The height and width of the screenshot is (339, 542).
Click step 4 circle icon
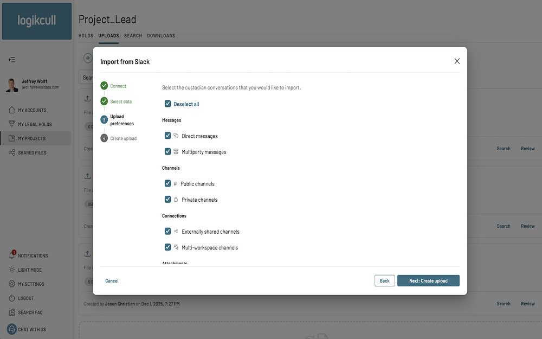[104, 138]
